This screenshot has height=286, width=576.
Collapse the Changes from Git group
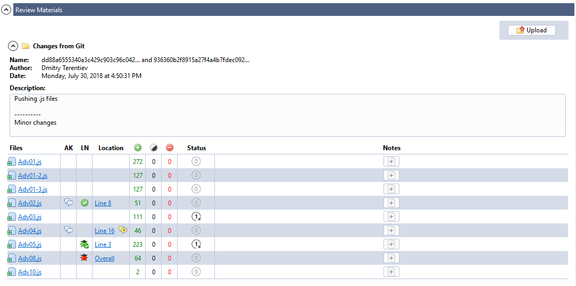[13, 46]
